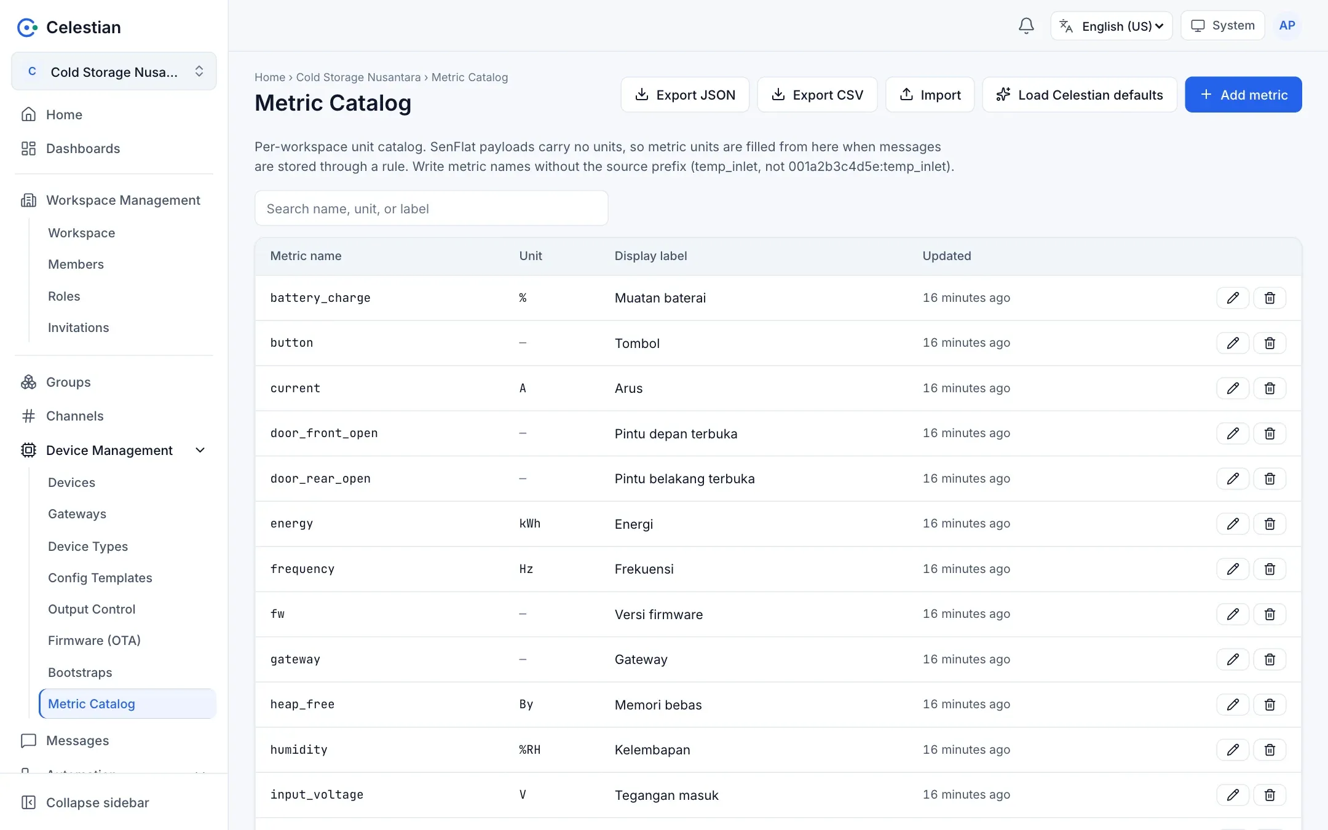Open the notifications bell
Image resolution: width=1328 pixels, height=830 pixels.
point(1026,26)
